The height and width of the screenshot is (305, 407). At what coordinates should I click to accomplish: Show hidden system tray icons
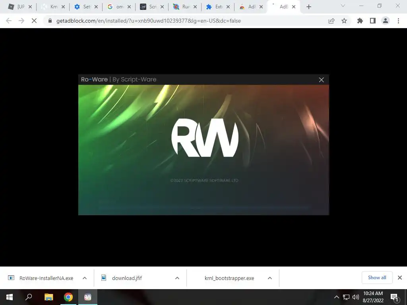[x=336, y=297]
